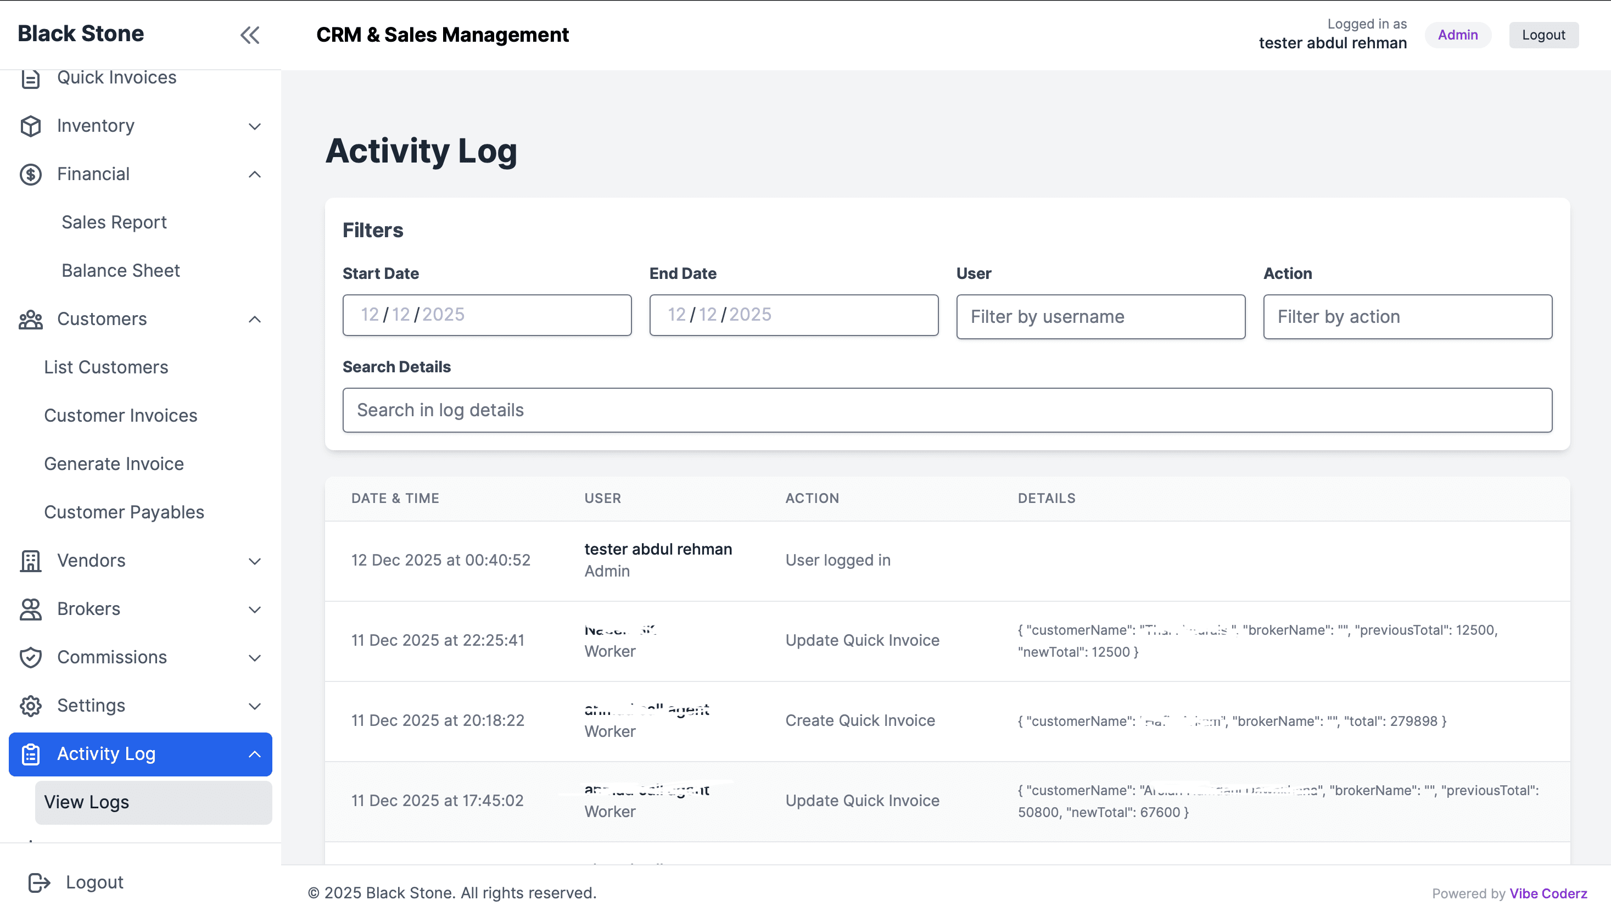Viewport: 1611px width, 917px height.
Task: Open Quick Invoices page
Action: 116,77
